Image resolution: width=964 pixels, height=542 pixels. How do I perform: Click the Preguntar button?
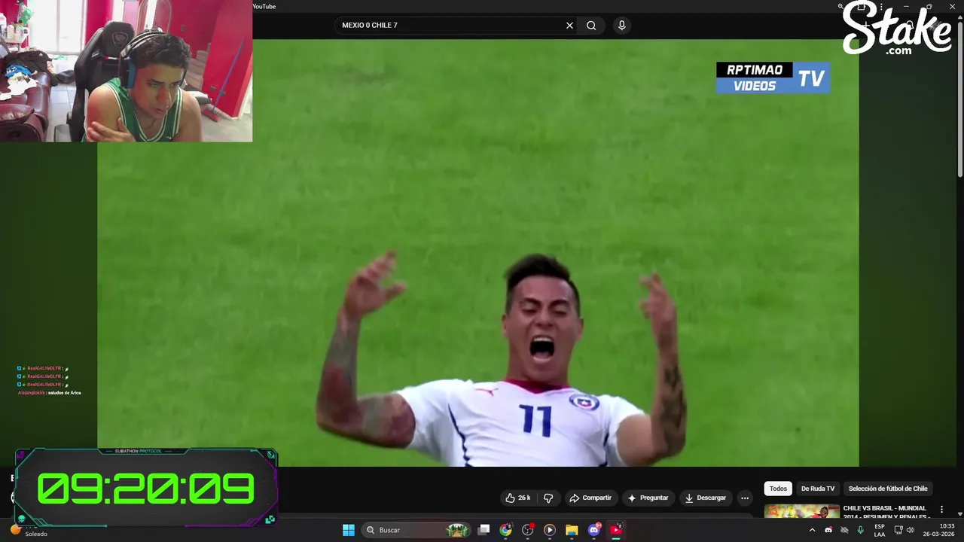coord(648,498)
